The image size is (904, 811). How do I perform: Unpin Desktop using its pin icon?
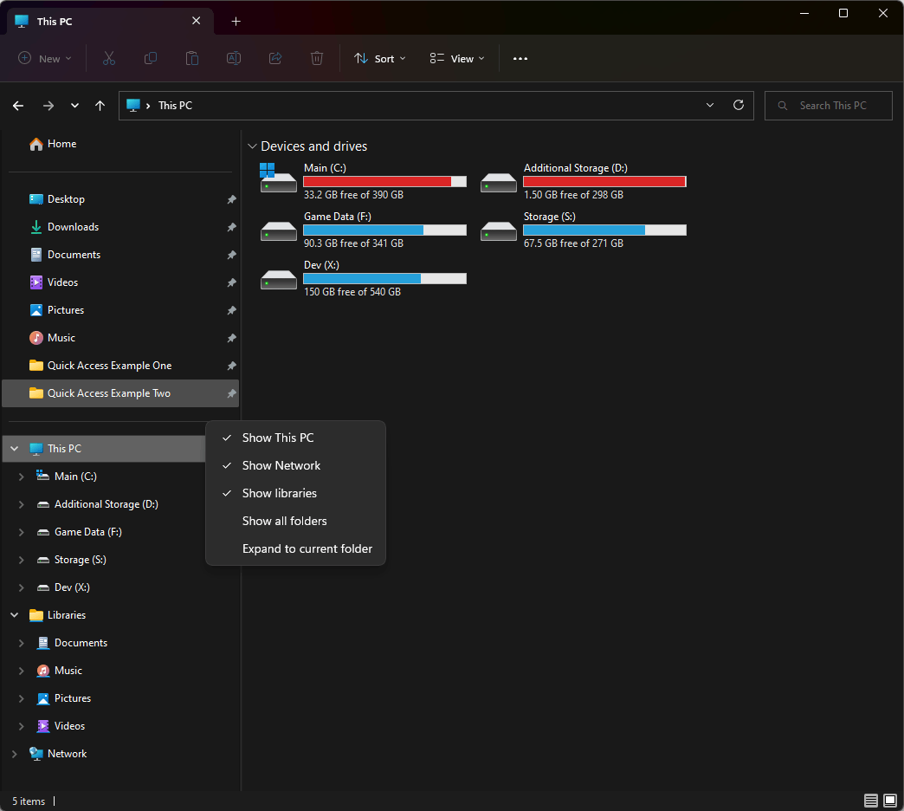pos(232,199)
